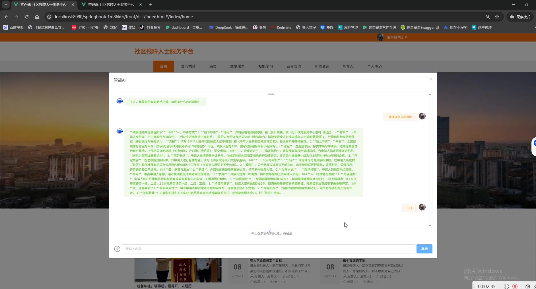The image size is (536, 289).
Task: Open the 体育赛事管理系统 bookmark
Action: [x=379, y=27]
